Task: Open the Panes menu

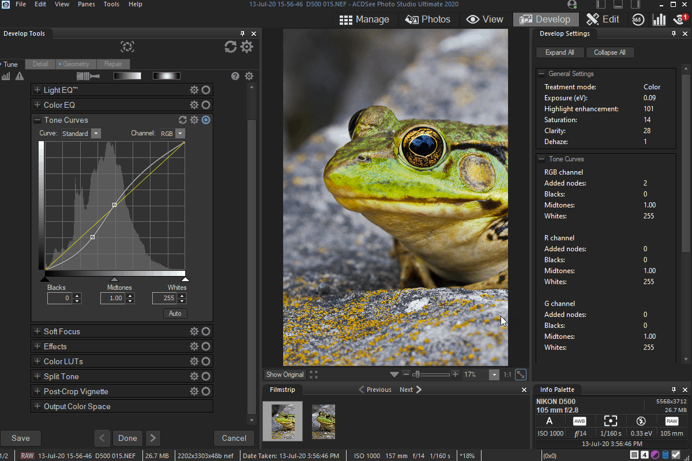Action: click(x=86, y=4)
